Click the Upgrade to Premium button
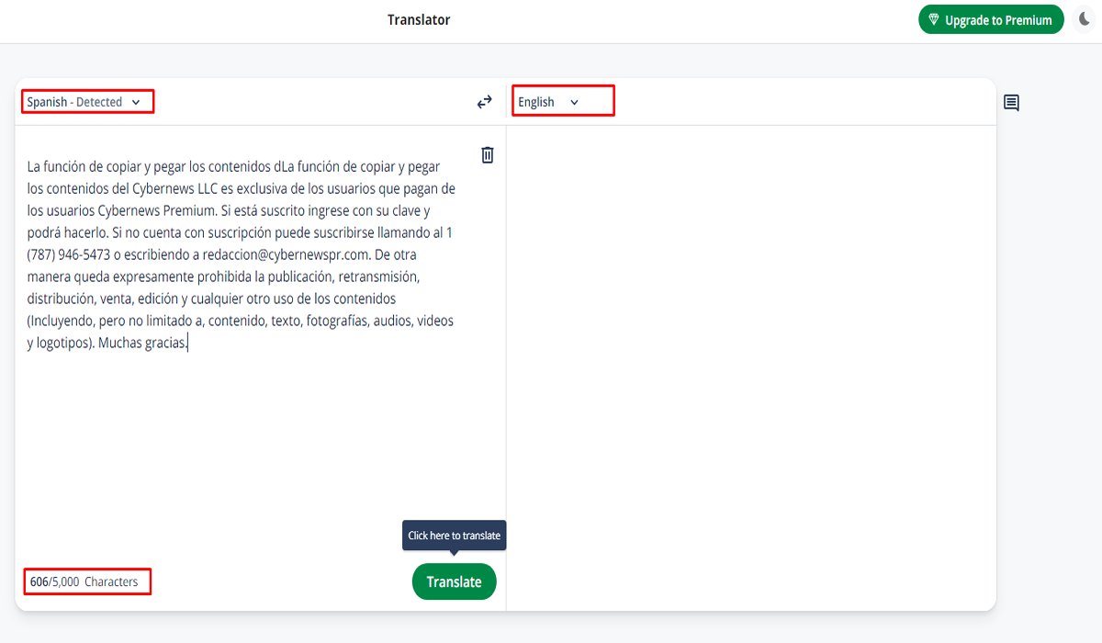1102x643 pixels. point(991,19)
